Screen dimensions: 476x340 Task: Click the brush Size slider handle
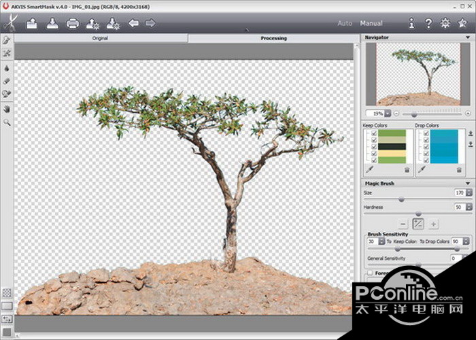coord(401,199)
